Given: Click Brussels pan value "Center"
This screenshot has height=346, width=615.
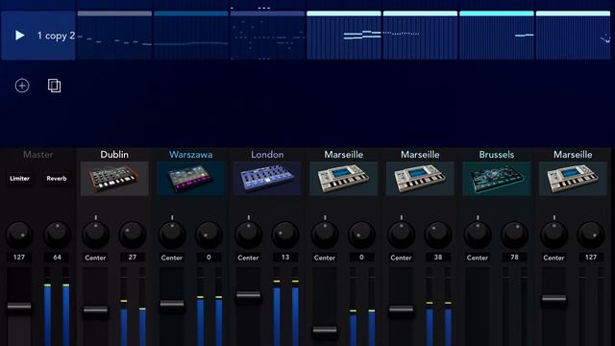Looking at the screenshot, I should coord(478,258).
